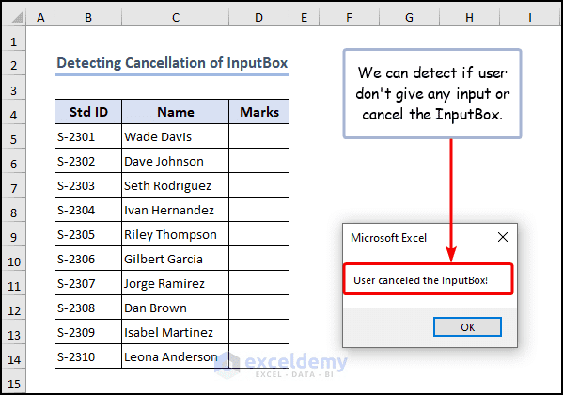The image size is (563, 395).
Task: Select column I header
Action: click(529, 17)
